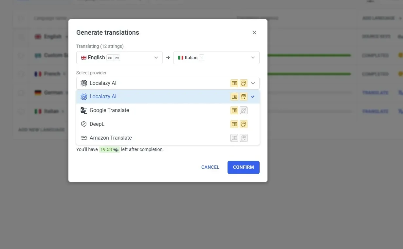Click the CONFIRM button
Viewport: 403px width, 249px height.
coord(244,167)
